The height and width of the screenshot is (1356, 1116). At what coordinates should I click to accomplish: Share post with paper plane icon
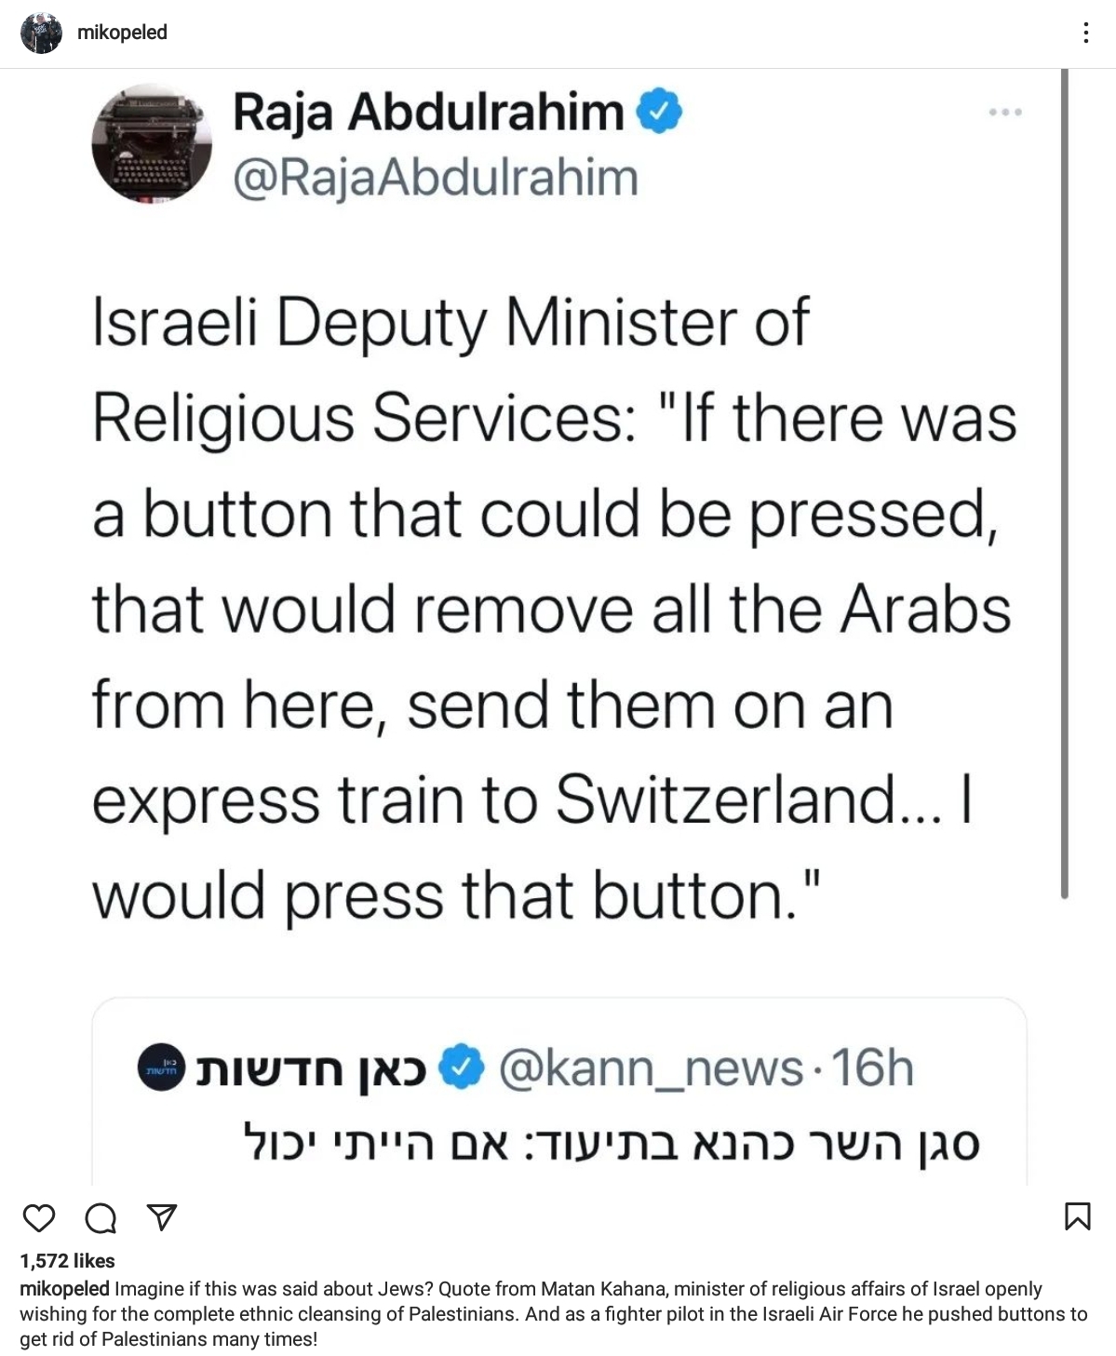162,1216
